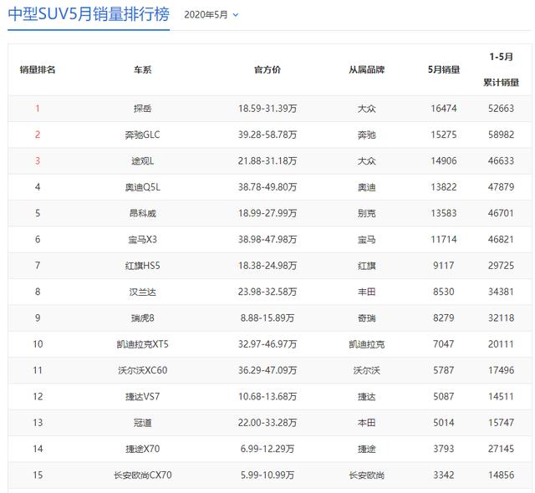Click the 汉兰达 model name

tap(143, 292)
